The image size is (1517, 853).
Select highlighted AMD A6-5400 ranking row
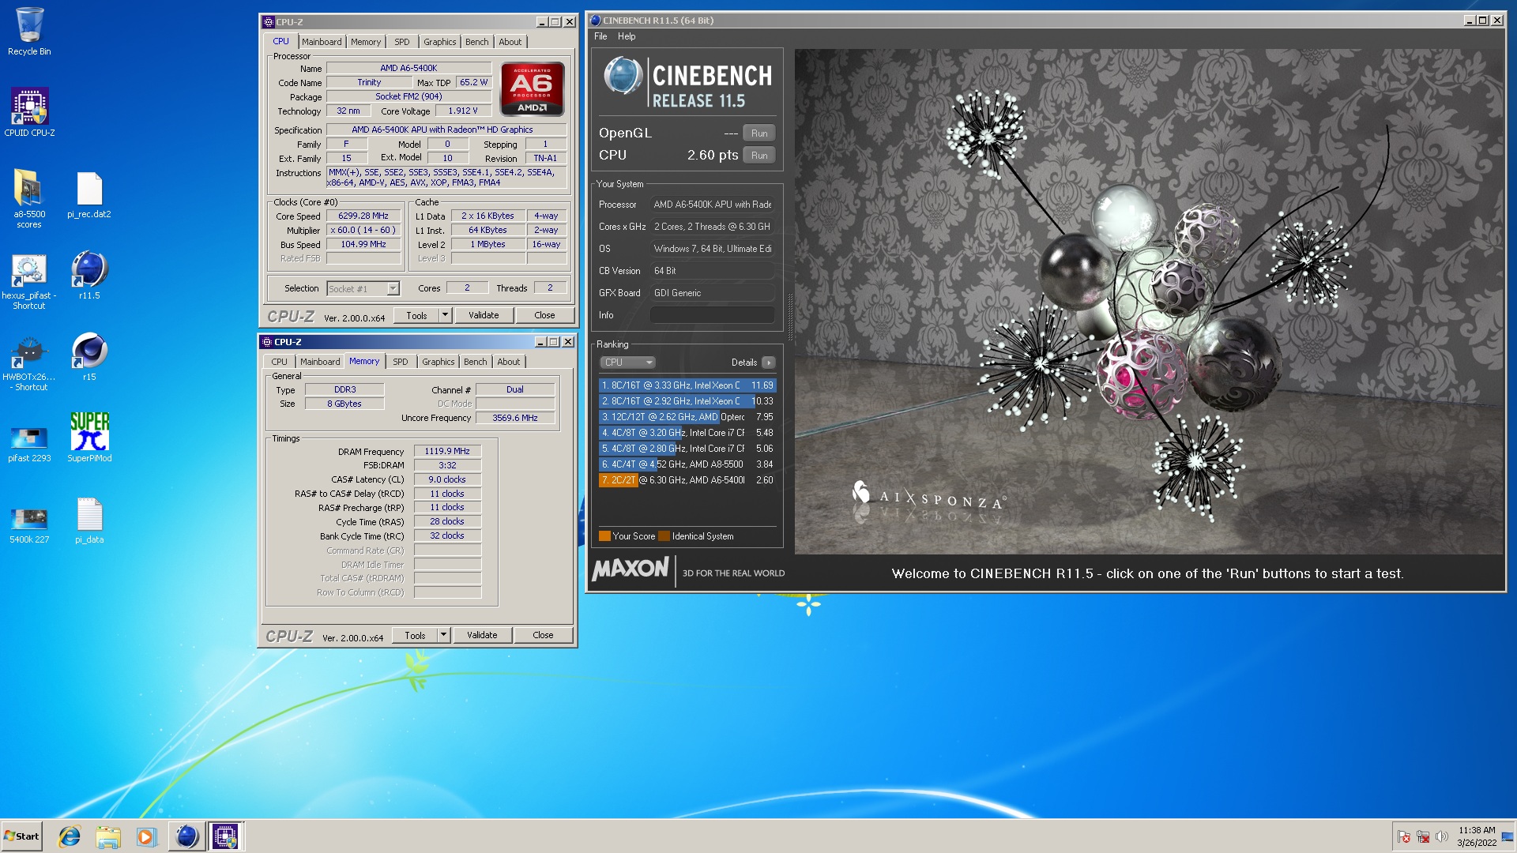(687, 480)
